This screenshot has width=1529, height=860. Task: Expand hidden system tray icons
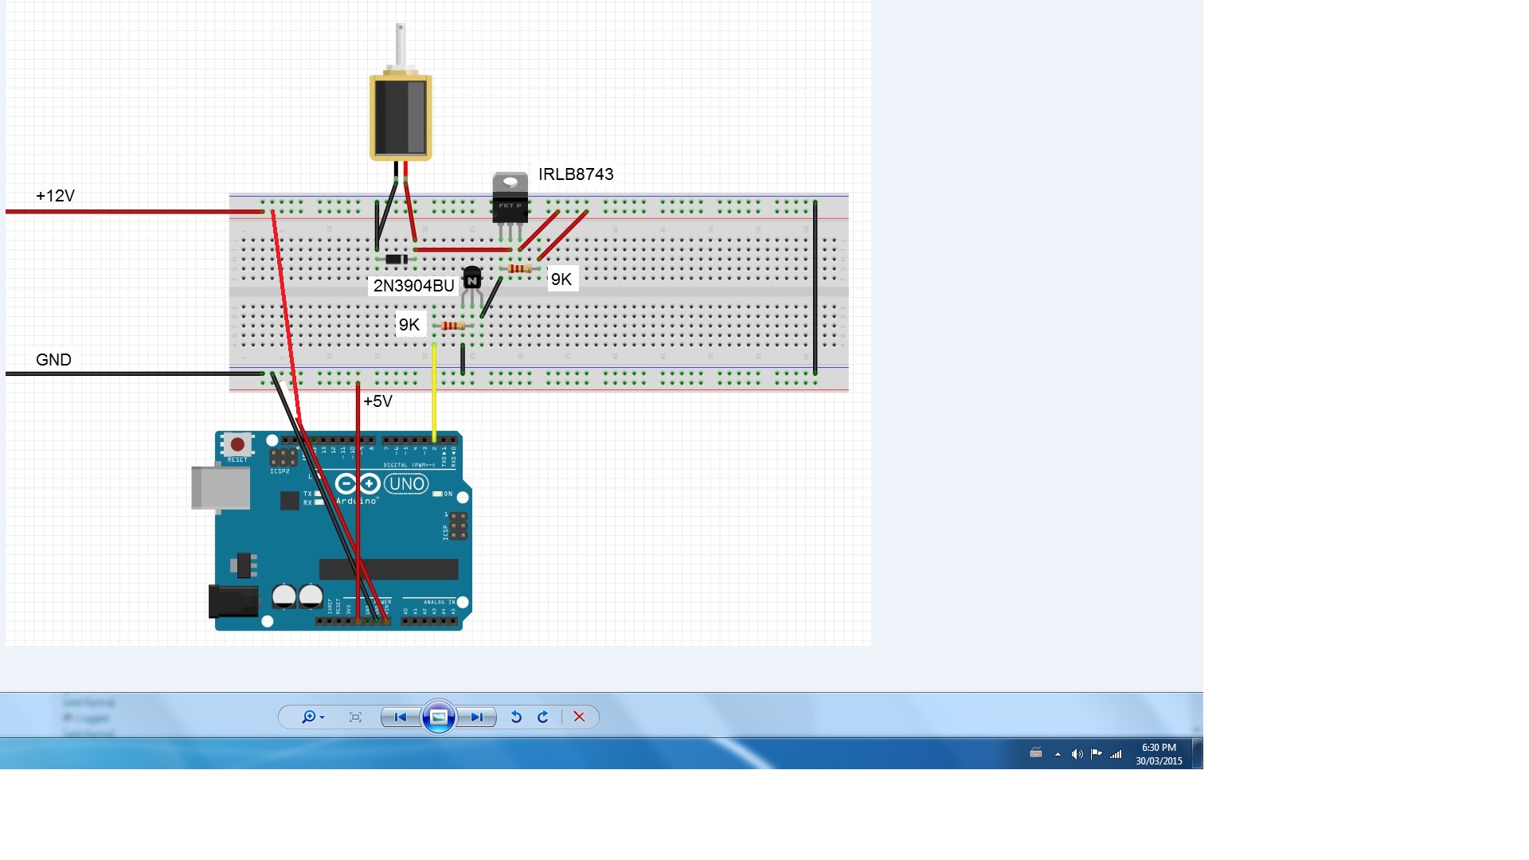point(1058,753)
